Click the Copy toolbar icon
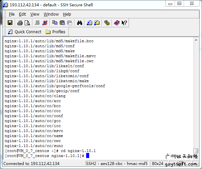The image size is (202, 169). [x=55, y=23]
